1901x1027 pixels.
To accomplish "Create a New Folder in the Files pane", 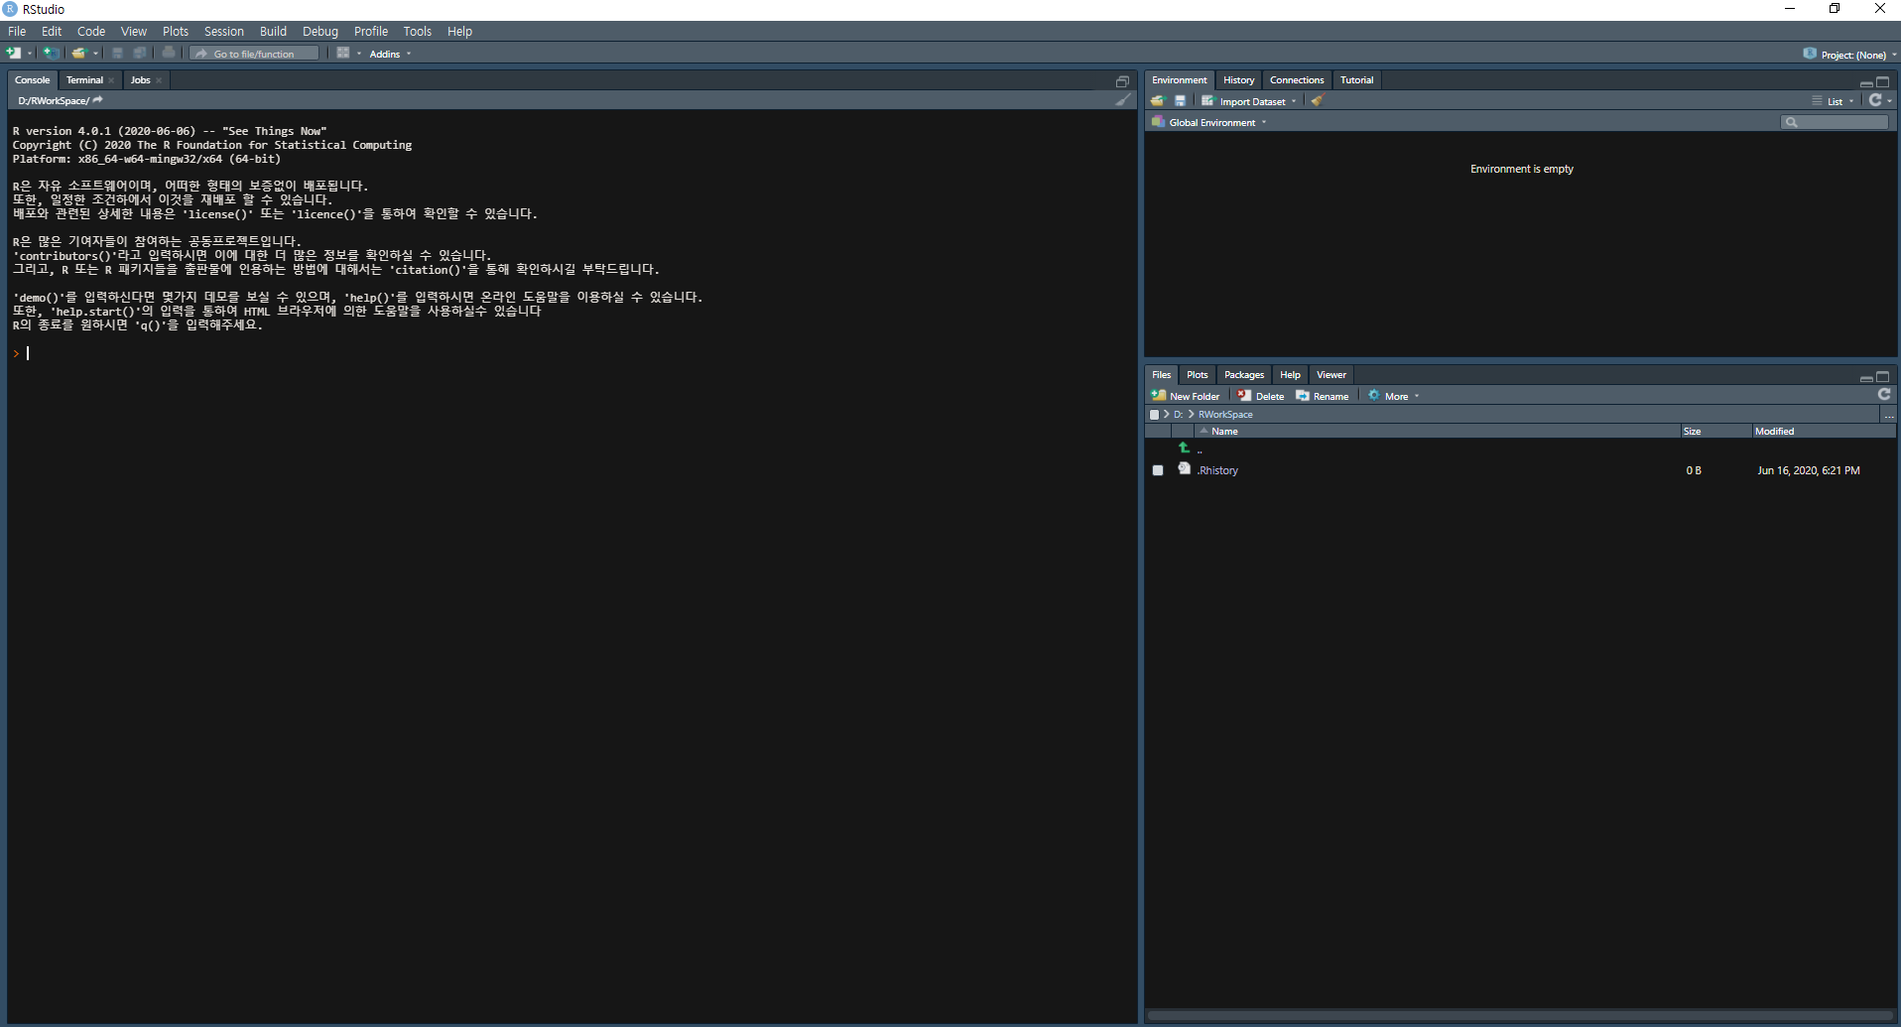I will [x=1186, y=396].
